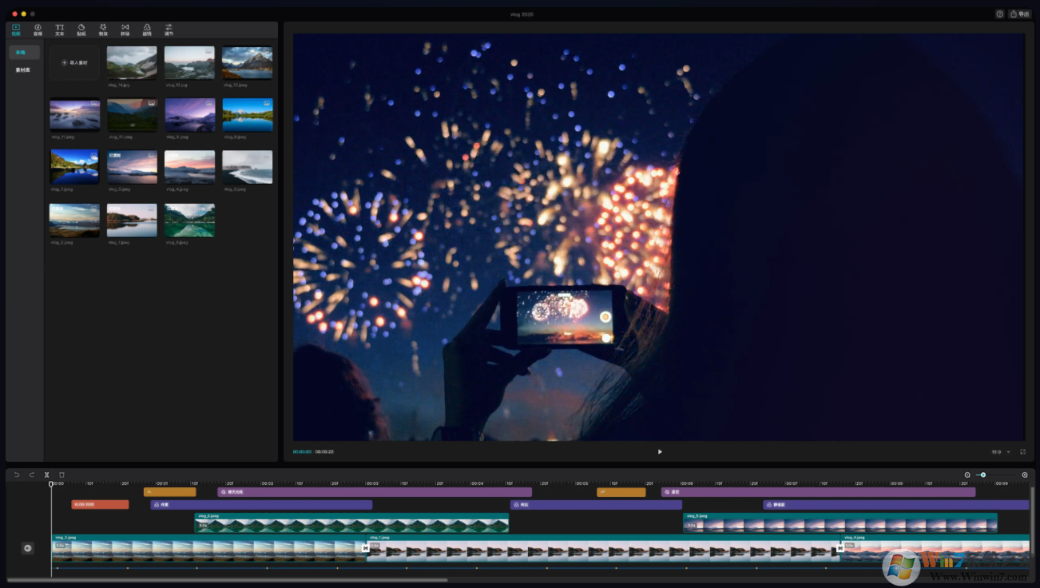Click the 00:00:00 current timecode
1040x588 pixels.
pos(302,452)
